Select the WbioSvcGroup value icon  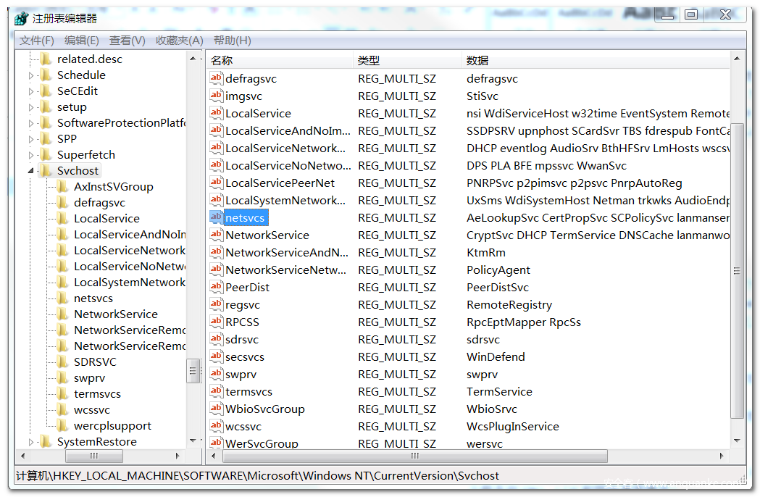point(216,409)
